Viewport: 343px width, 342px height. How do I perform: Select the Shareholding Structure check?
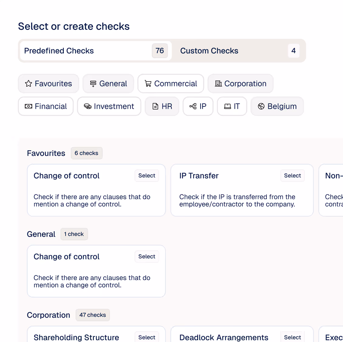pos(147,337)
